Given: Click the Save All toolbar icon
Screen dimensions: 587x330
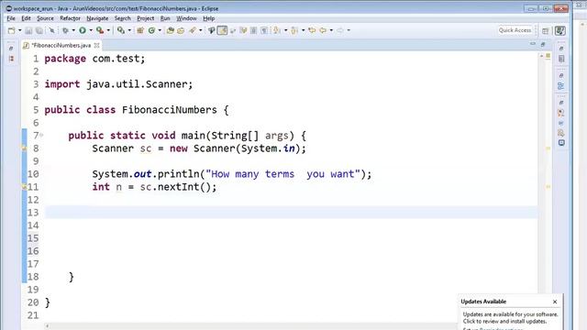Looking at the screenshot, I should (x=39, y=30).
